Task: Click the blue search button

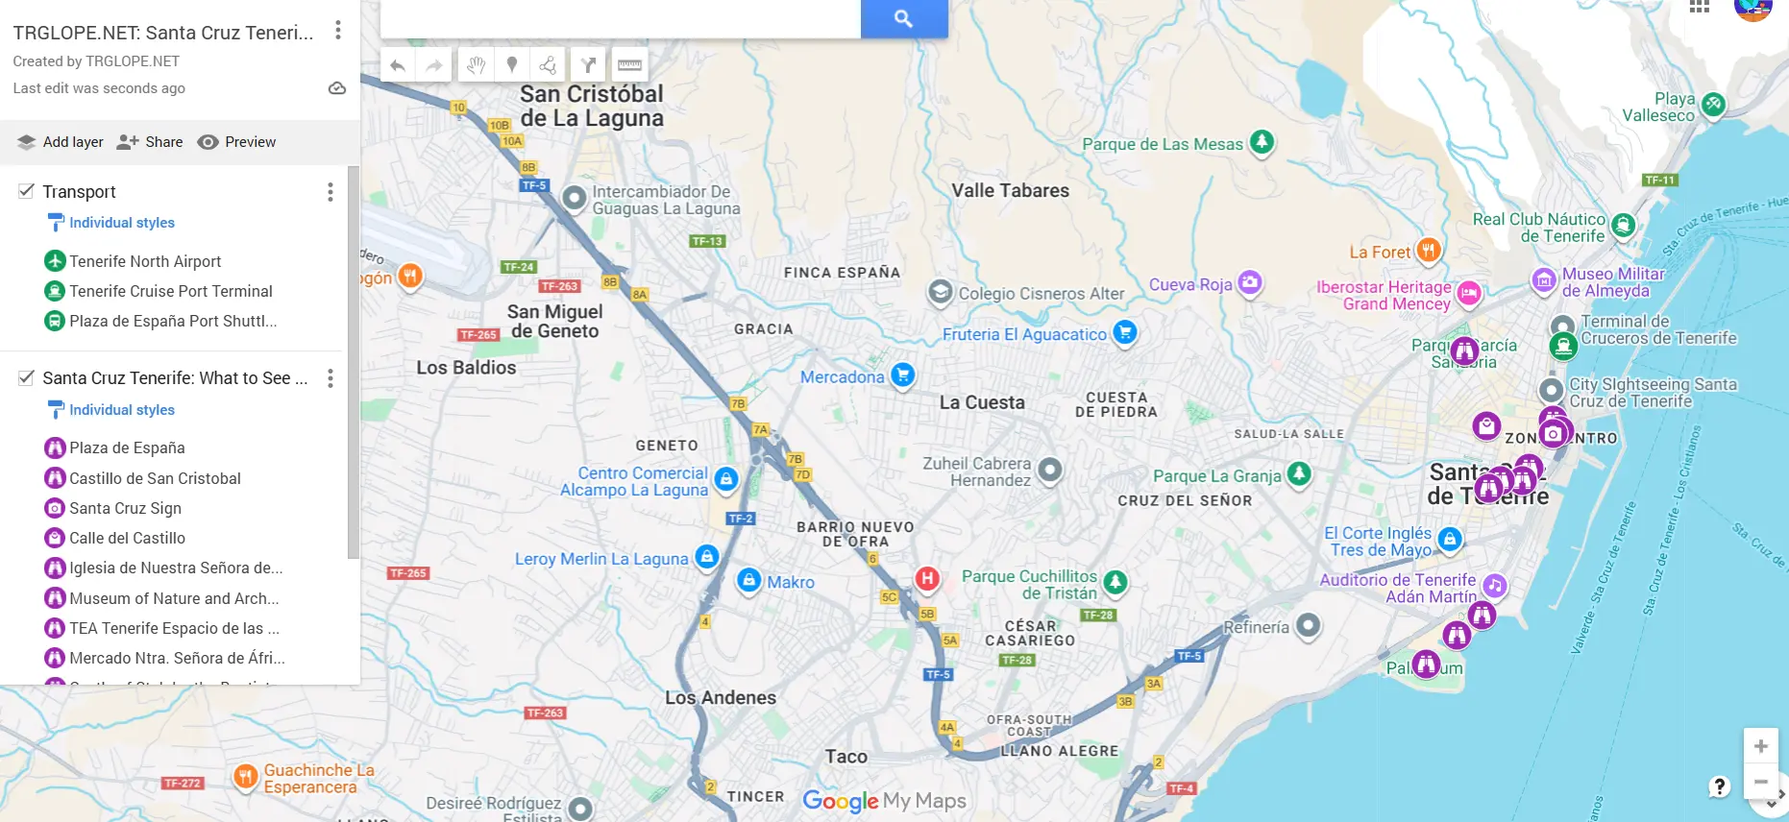Action: tap(904, 17)
